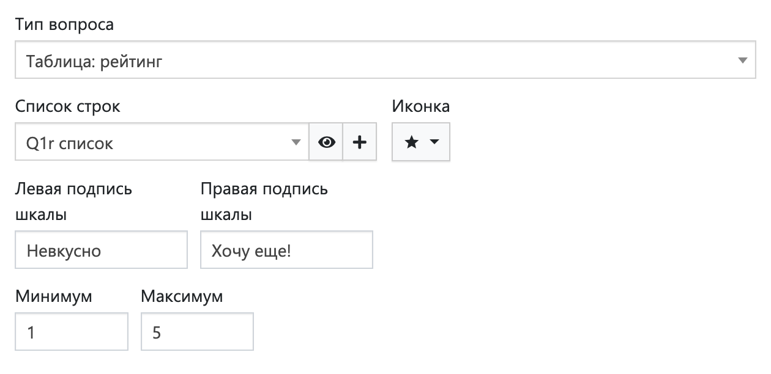
Task: Click the Максимум label
Action: [x=182, y=296]
